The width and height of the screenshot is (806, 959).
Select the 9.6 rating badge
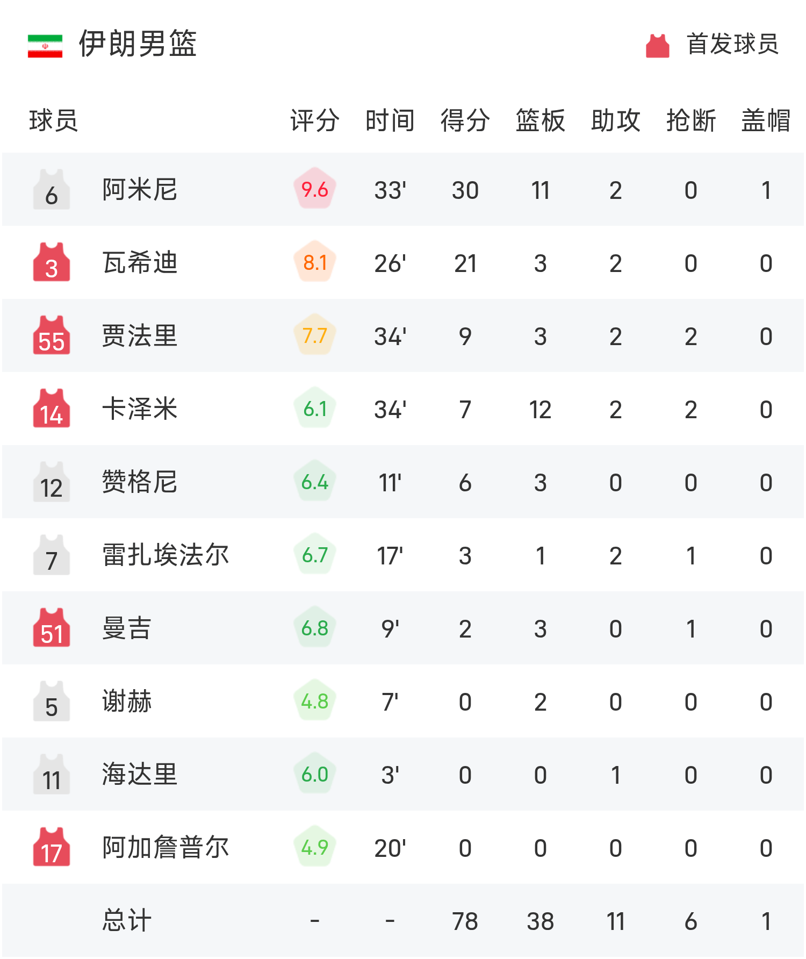click(315, 189)
